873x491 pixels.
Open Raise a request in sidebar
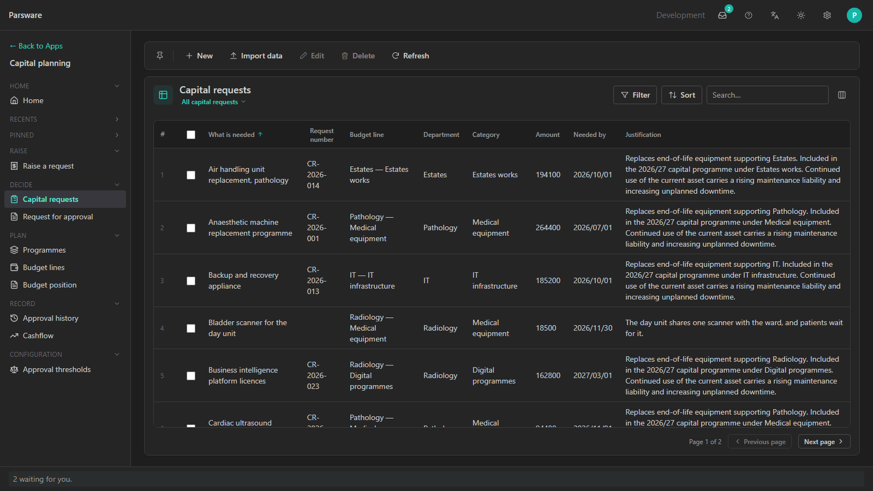[x=65, y=166]
